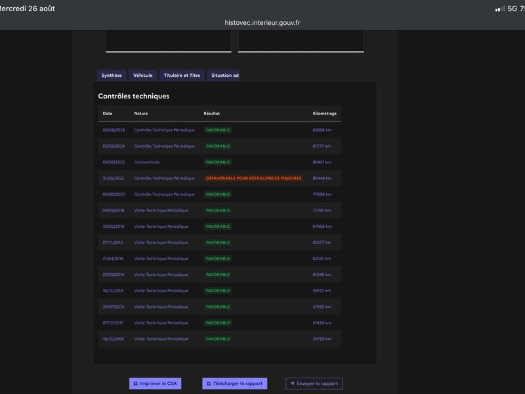Click Visite Technique Périodique on the 09/05/2018 row
This screenshot has width=525, height=394.
(x=161, y=210)
